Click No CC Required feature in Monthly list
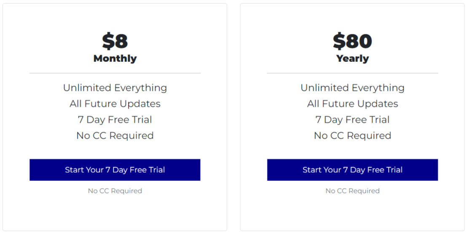Screen dimensions: 467x235 [115, 135]
